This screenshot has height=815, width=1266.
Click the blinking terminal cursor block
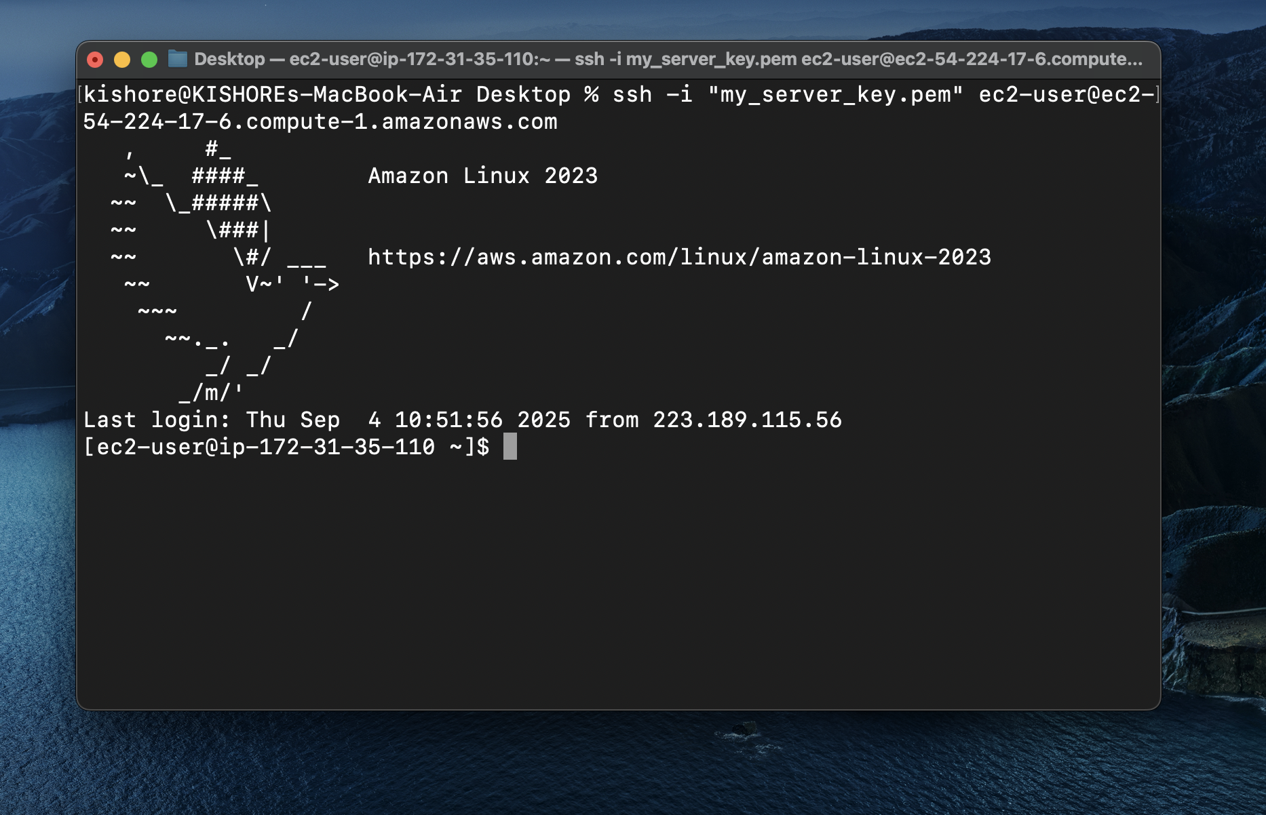coord(510,448)
